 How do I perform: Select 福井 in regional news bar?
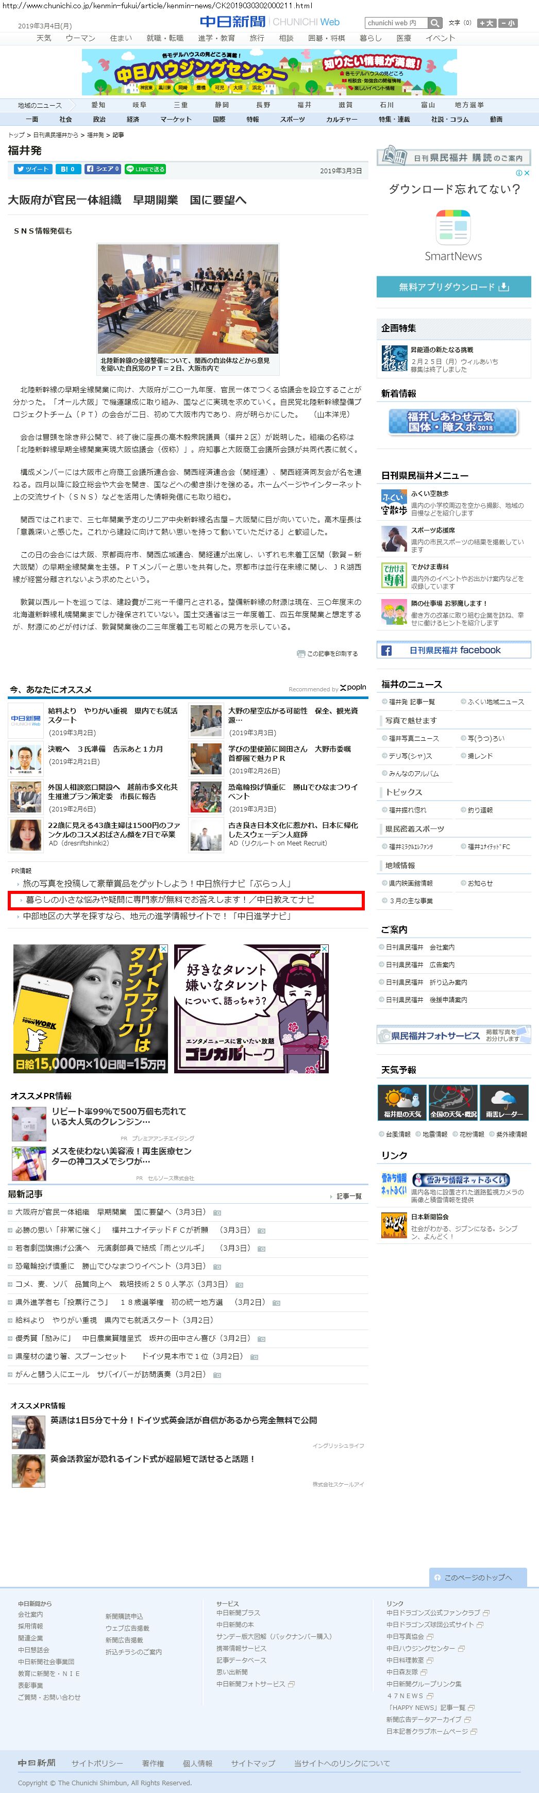[x=304, y=105]
